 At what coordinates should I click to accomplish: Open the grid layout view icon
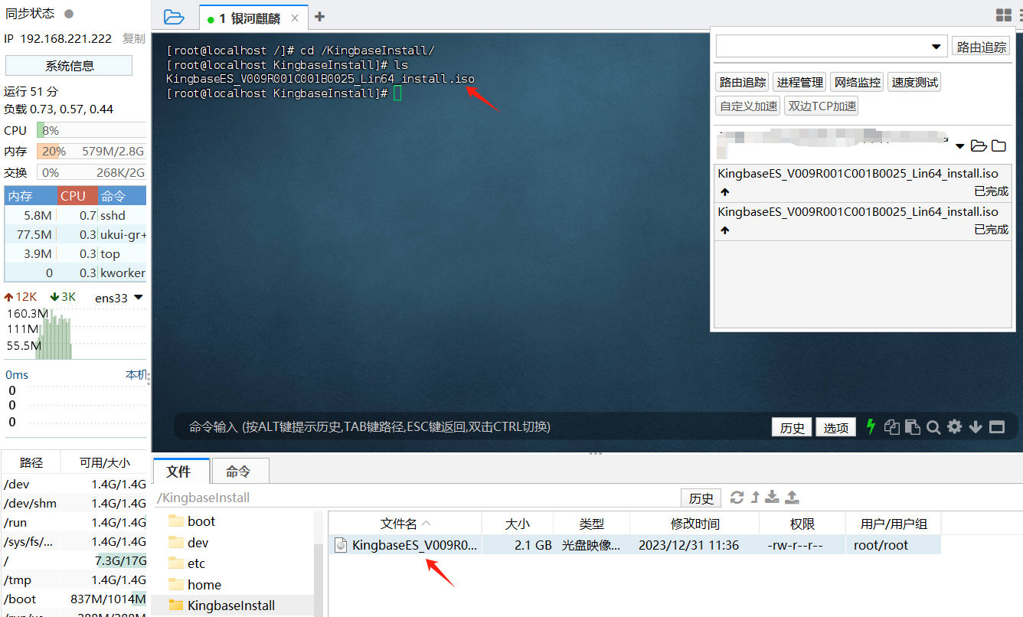(x=1003, y=15)
